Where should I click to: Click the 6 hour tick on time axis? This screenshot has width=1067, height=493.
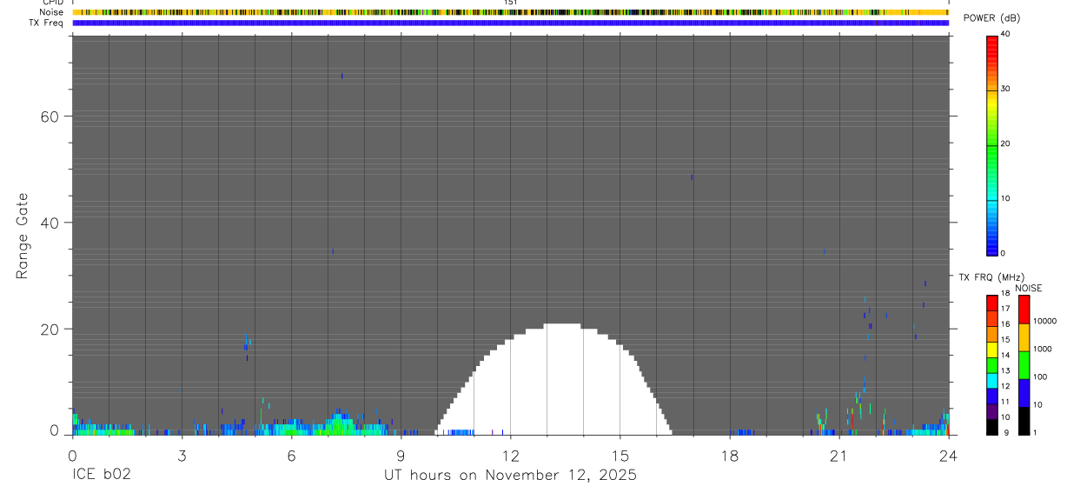pos(291,455)
